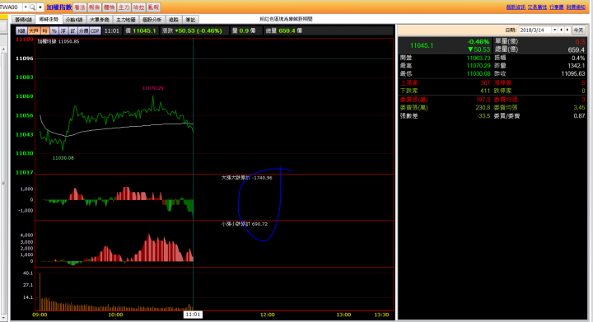Viewport: 593px width, 322px height.
Task: Click the 最低 value 11030.08 in the quote panel
Action: tap(479, 73)
